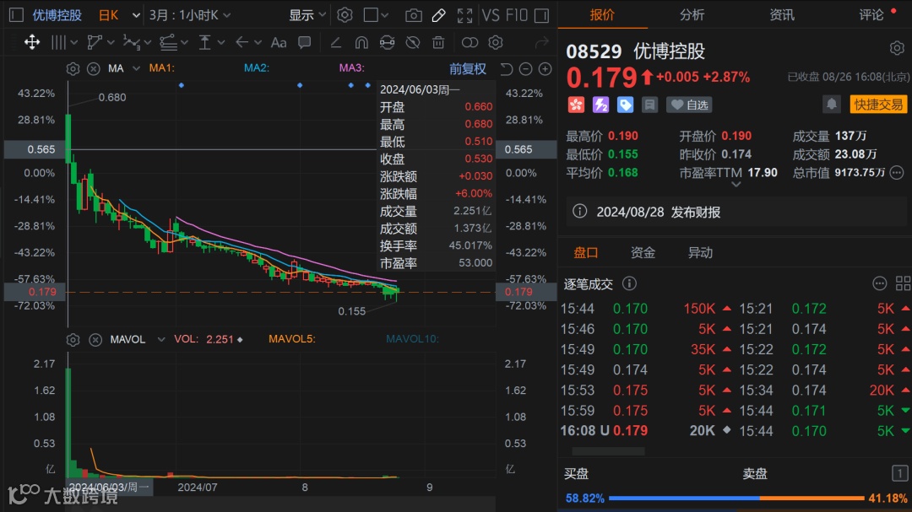Image resolution: width=912 pixels, height=512 pixels.
Task: Click the sync drawings icon
Action: 387,42
